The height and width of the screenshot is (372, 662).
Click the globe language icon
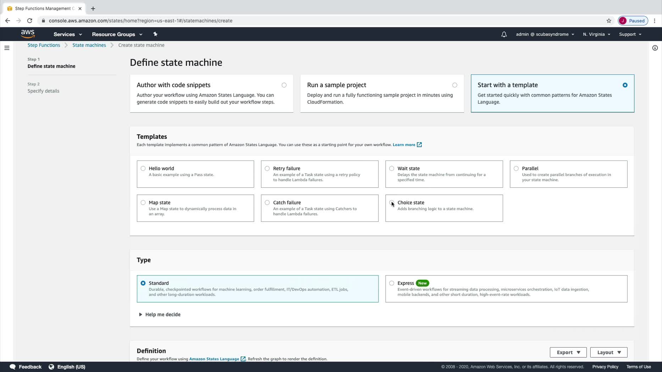pyautogui.click(x=51, y=367)
